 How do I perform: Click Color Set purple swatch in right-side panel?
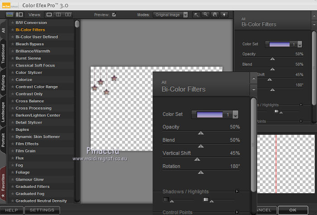pos(279,44)
